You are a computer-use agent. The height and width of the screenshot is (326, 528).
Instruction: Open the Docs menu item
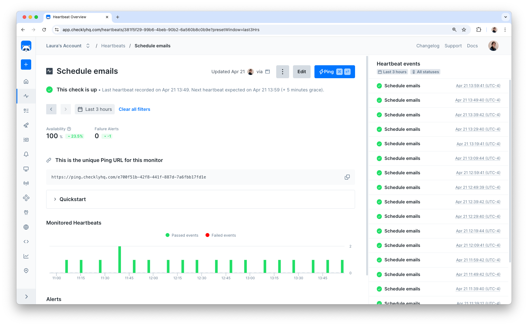472,46
